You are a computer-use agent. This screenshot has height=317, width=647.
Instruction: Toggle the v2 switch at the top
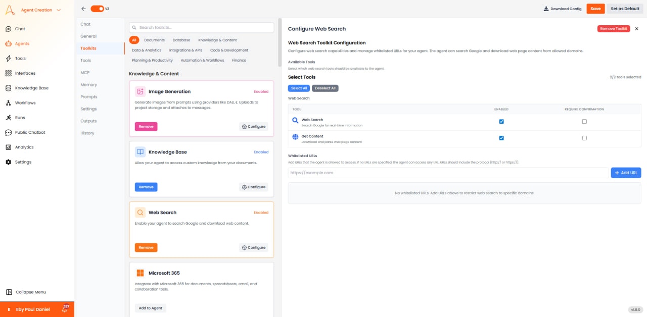coord(98,9)
